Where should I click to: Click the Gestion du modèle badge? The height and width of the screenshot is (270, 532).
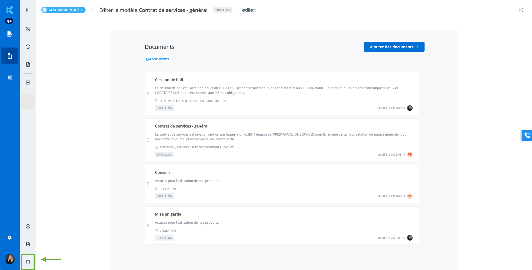(64, 10)
